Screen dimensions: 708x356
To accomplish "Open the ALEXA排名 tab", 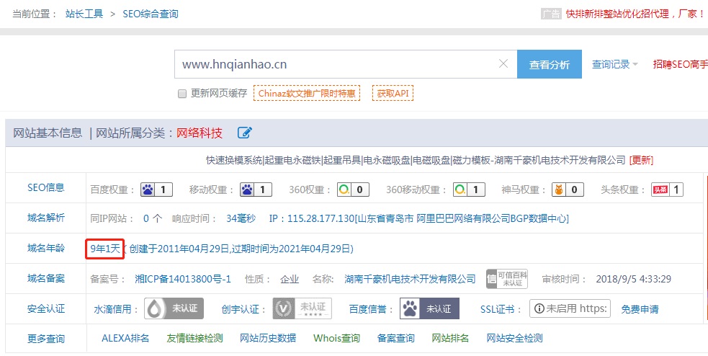I will click(125, 338).
